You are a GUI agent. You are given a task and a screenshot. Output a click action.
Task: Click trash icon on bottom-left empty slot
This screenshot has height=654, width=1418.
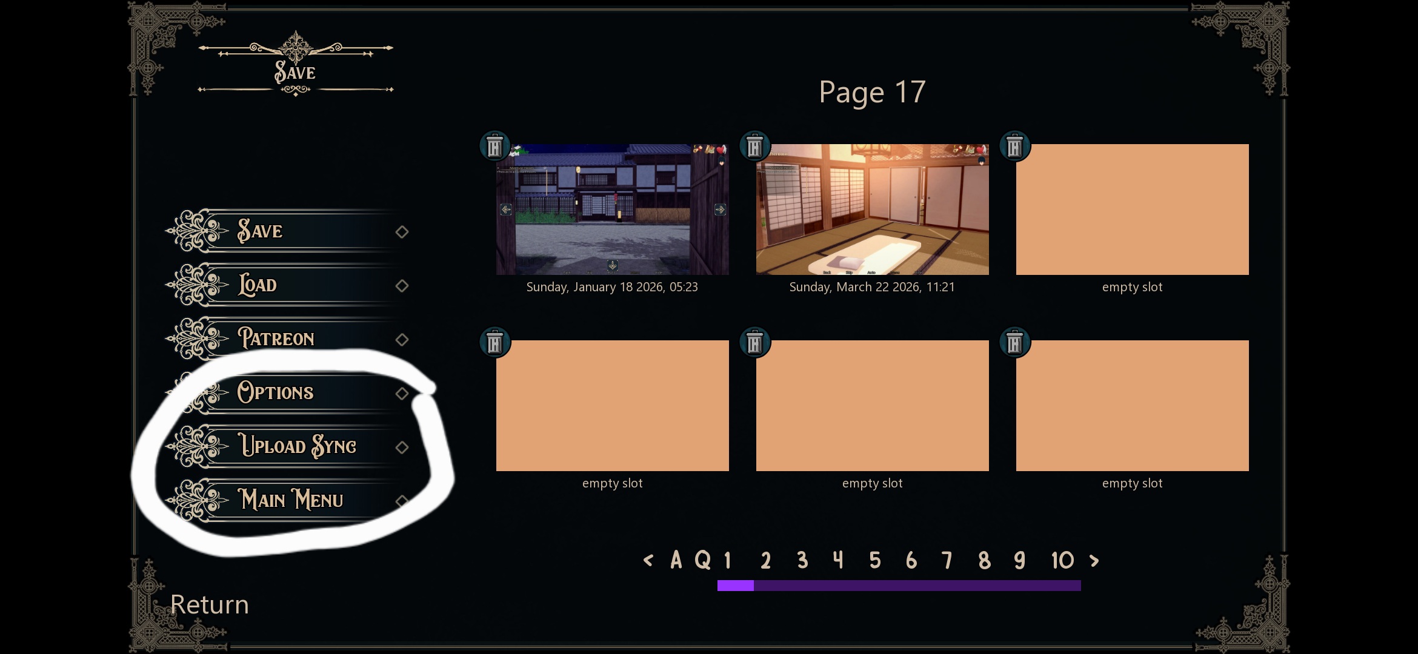click(x=494, y=342)
